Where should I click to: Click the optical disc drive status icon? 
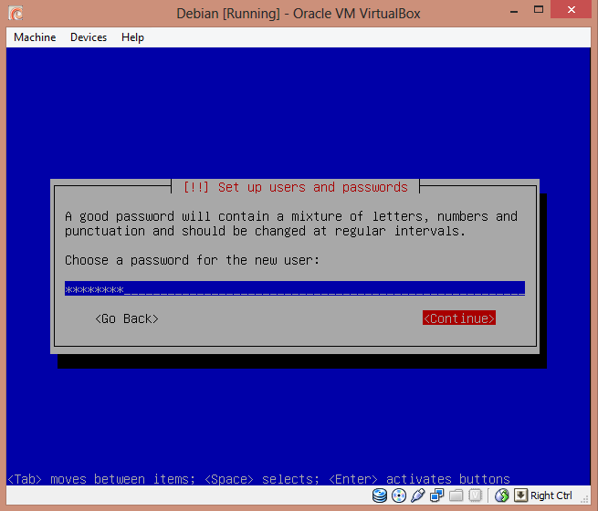pos(399,495)
